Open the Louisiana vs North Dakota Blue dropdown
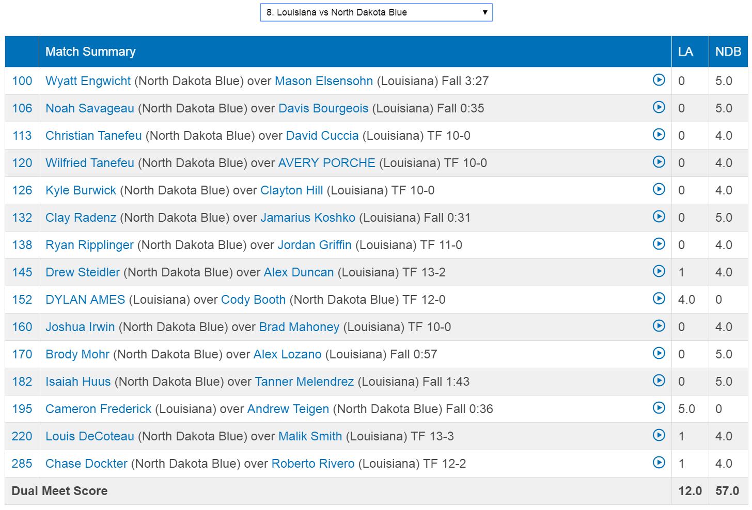Viewport: 752px width, 510px height. point(376,12)
